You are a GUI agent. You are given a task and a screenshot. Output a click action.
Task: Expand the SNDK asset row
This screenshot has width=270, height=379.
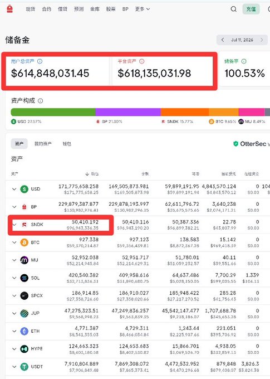(14, 225)
